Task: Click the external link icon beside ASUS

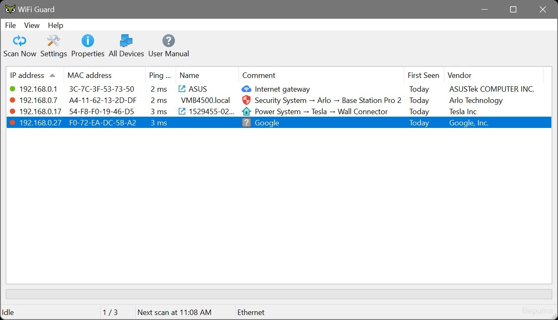Action: pyautogui.click(x=182, y=89)
